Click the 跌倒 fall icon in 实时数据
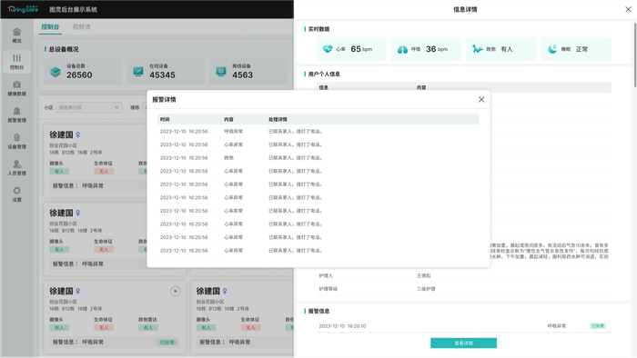This screenshot has height=358, width=637. tap(478, 49)
